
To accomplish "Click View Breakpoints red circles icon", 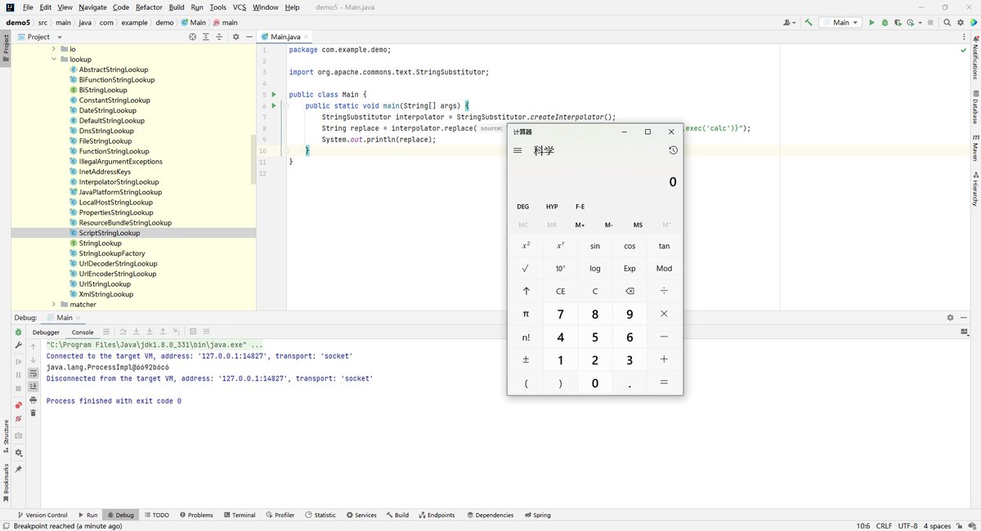I will point(18,405).
